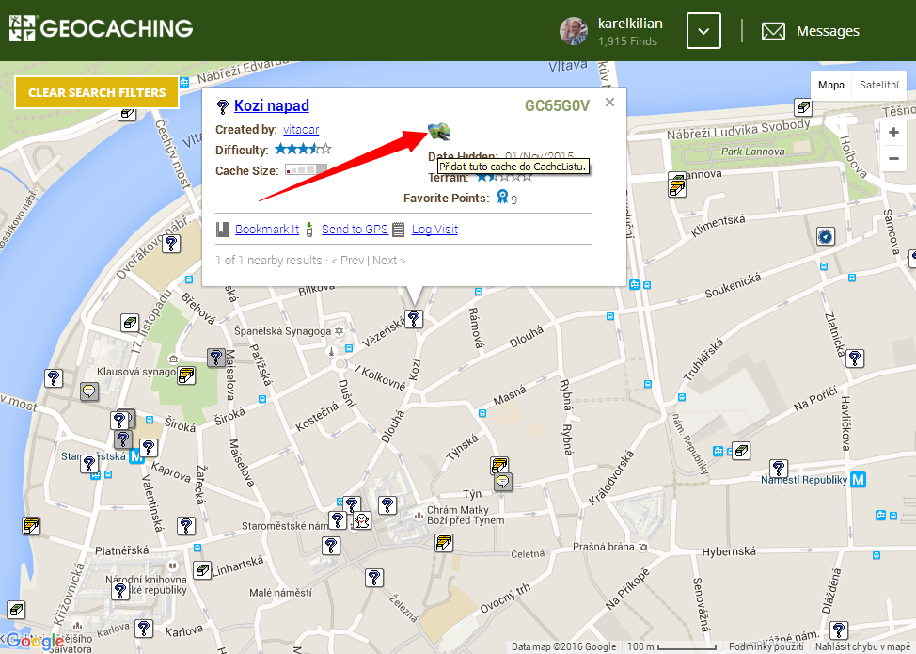Select the blue round cache marker near Klimentská
The height and width of the screenshot is (654, 916).
tap(826, 237)
